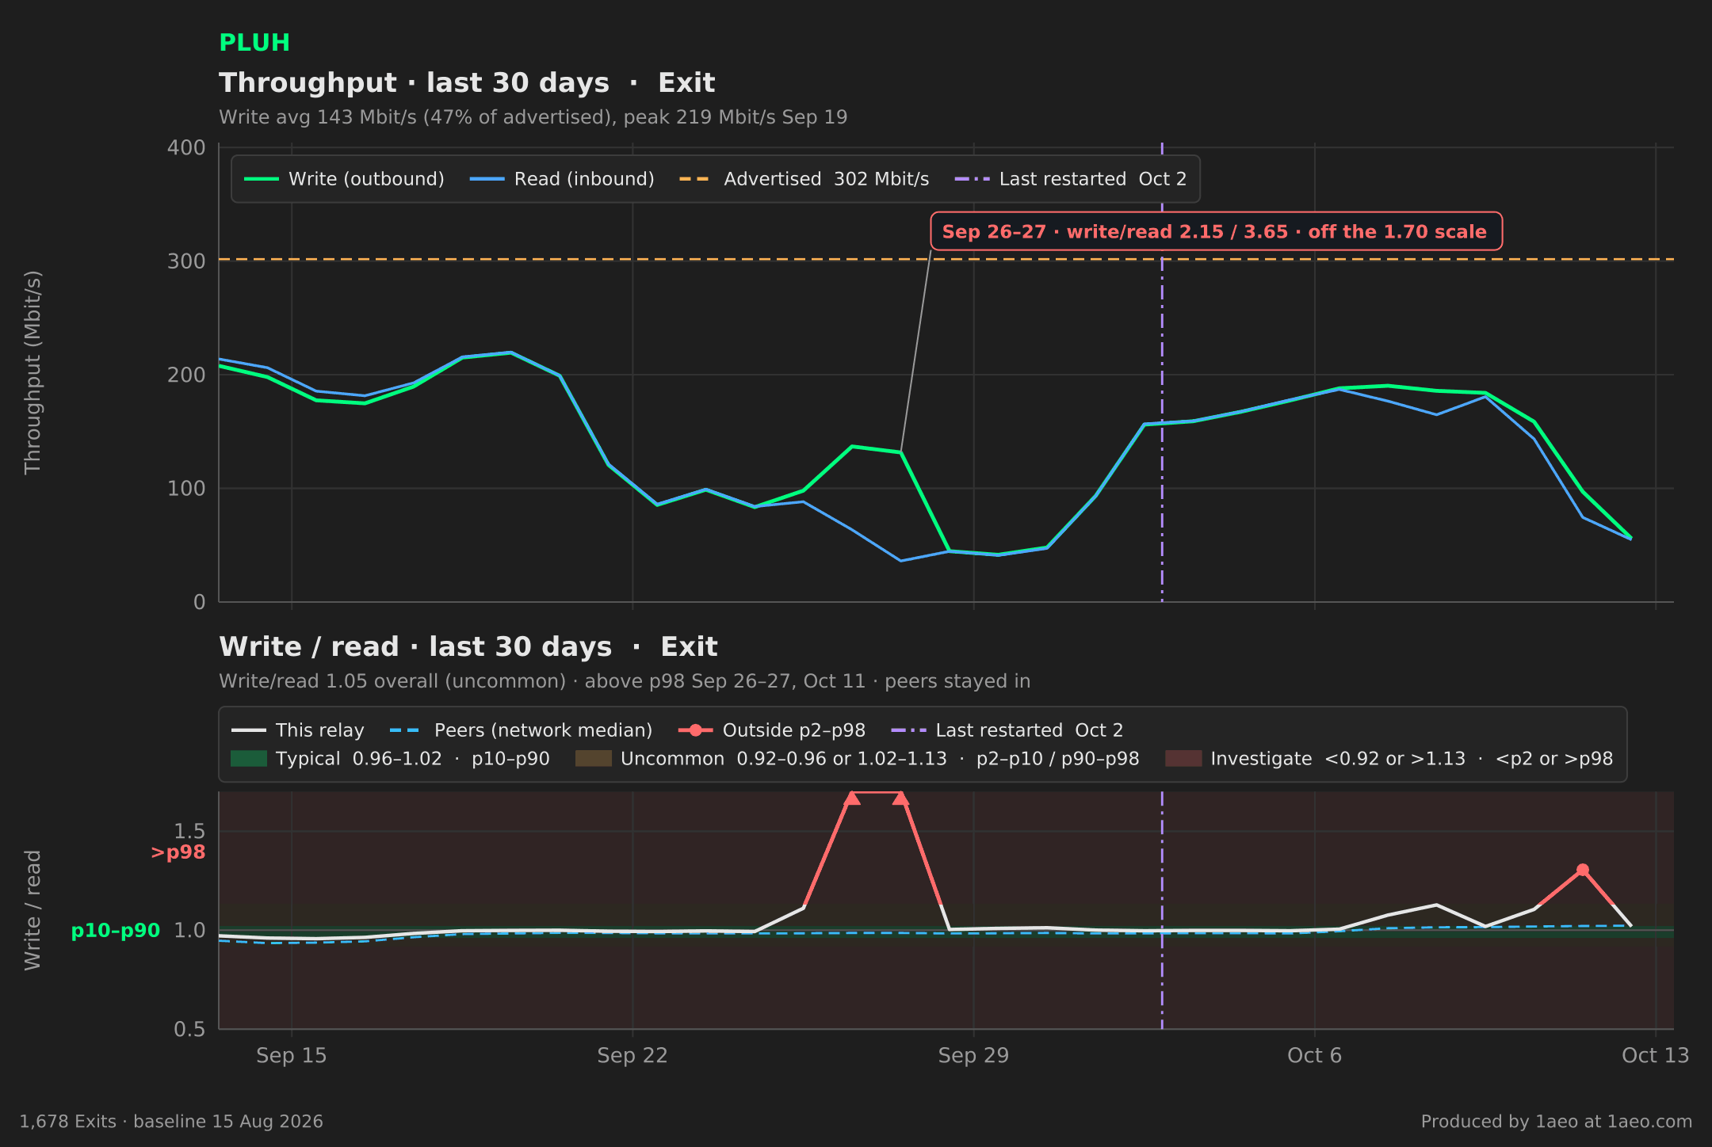The height and width of the screenshot is (1147, 1712).
Task: Click the Oct 6 x-axis label
Action: 1315,1056
